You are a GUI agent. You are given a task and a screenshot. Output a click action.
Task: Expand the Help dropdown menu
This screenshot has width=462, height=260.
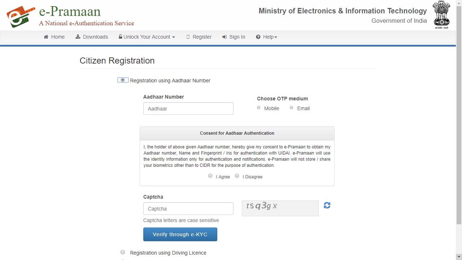click(266, 37)
